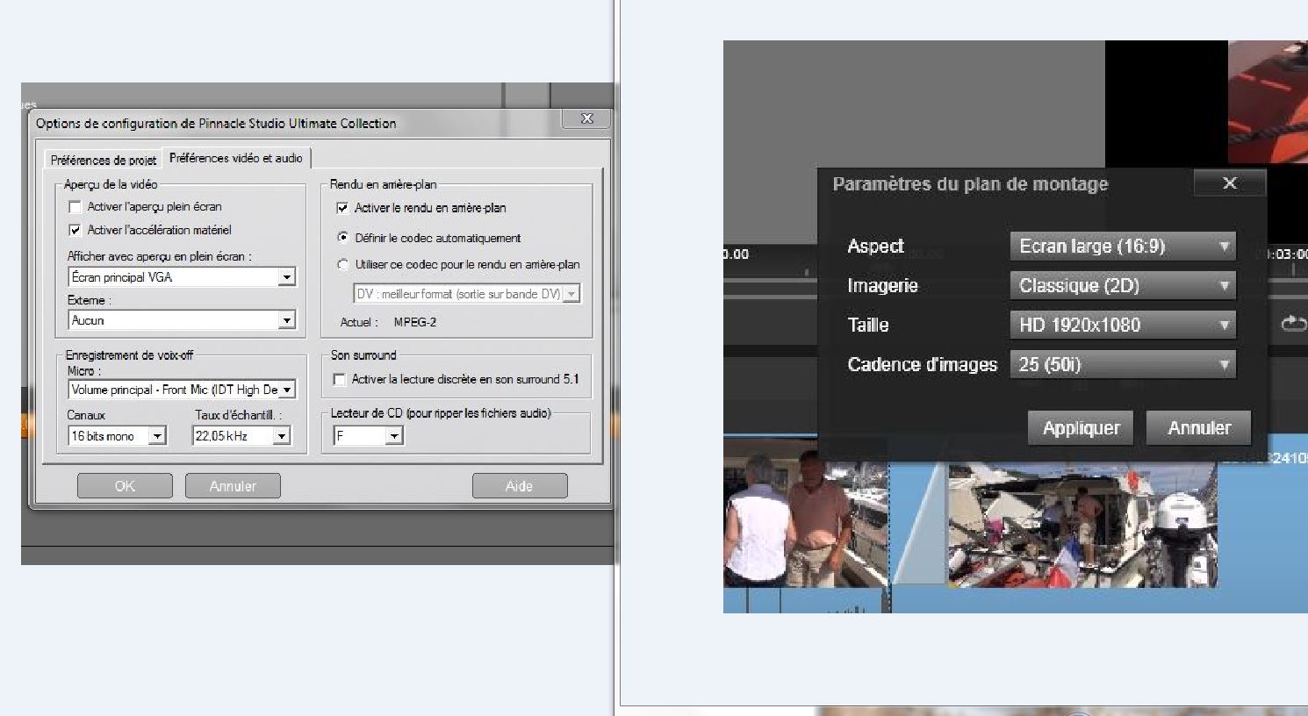Open Écran principal VGA dropdown
This screenshot has width=1308, height=716.
[182, 277]
